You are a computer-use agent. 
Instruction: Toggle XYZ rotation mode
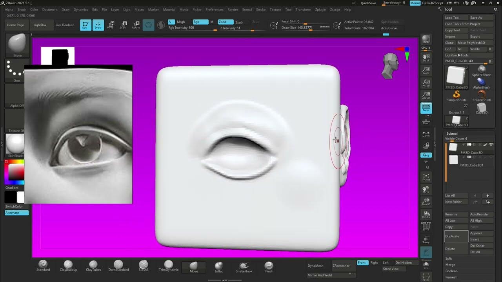(x=426, y=155)
